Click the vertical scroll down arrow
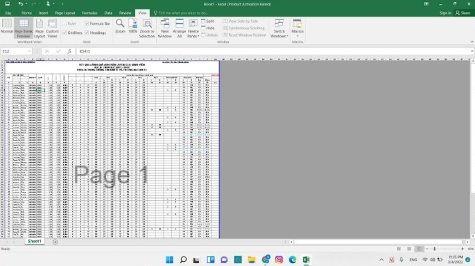 [x=472, y=236]
